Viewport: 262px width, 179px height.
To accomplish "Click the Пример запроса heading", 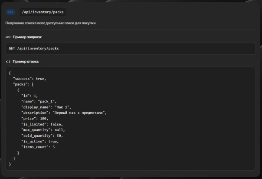I will click(27, 37).
